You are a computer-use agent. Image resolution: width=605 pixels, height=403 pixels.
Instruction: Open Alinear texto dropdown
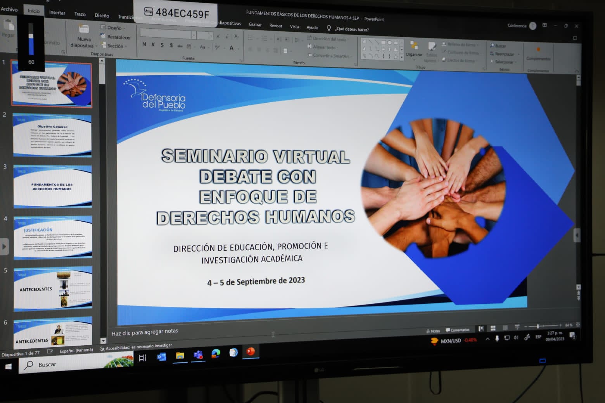(323, 47)
